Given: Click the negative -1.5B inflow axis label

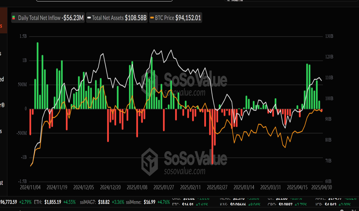Looking at the screenshot, I should coord(22,181).
